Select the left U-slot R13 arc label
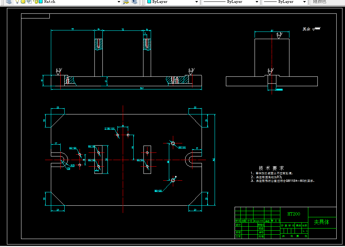 (x=72, y=166)
